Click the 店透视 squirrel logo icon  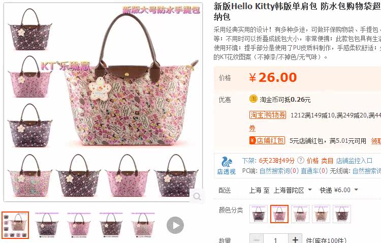[227, 162]
